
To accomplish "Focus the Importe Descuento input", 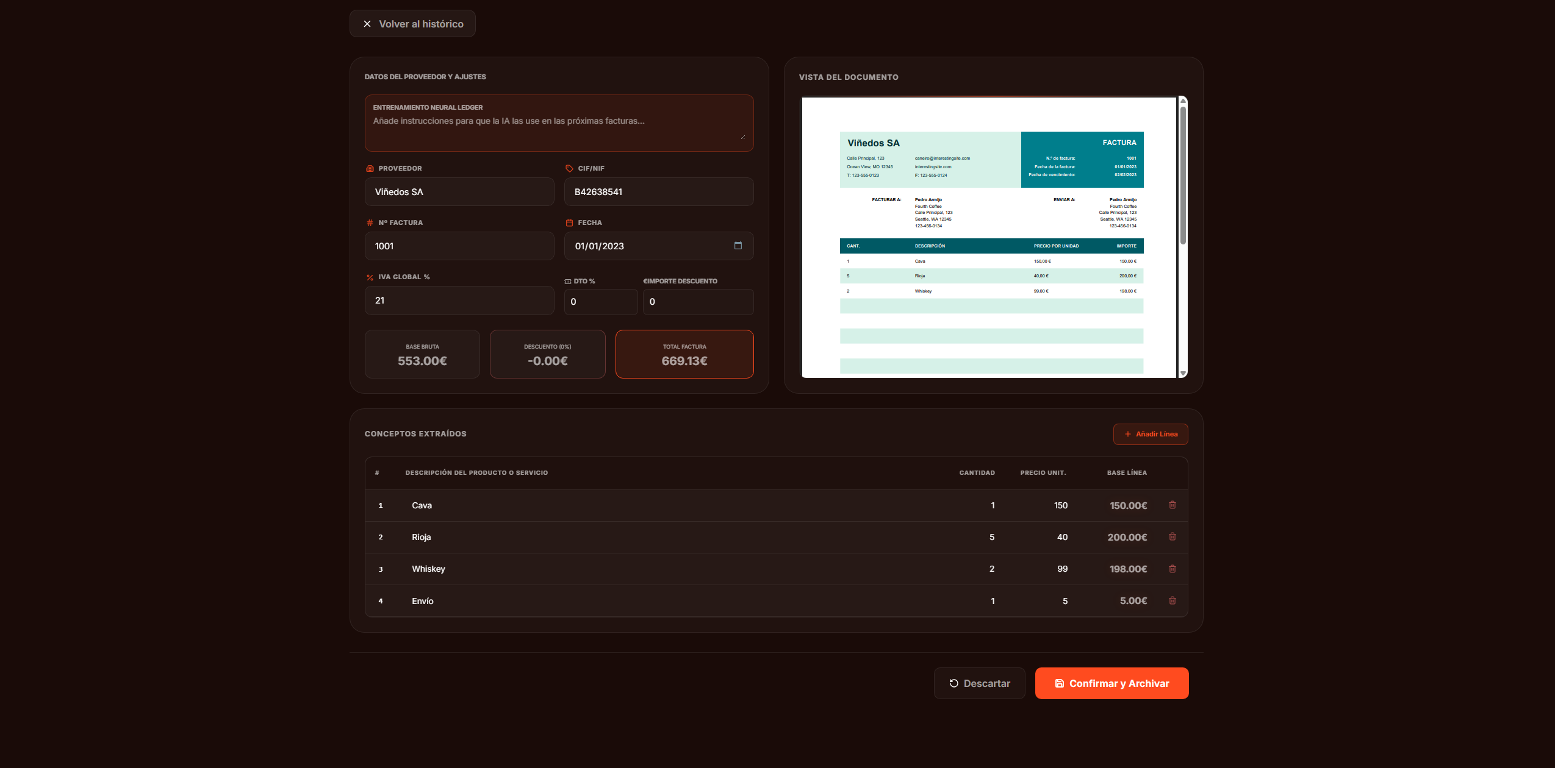I will click(x=697, y=302).
